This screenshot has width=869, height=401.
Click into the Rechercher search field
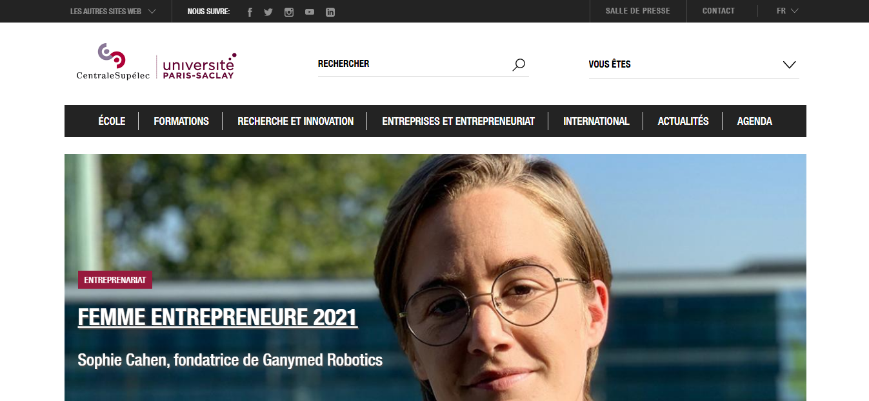pos(413,64)
